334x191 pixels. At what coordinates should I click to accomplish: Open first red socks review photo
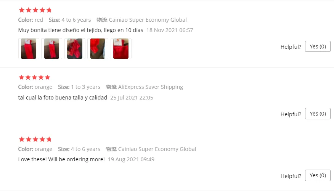click(x=29, y=48)
